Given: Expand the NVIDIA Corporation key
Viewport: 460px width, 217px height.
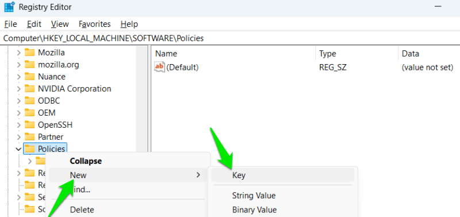Looking at the screenshot, I should [18, 89].
